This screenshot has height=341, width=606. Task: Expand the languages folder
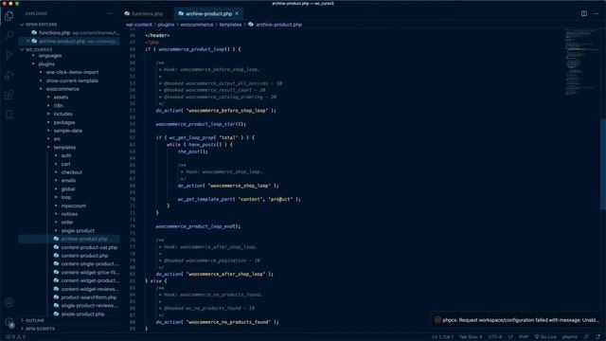point(50,56)
